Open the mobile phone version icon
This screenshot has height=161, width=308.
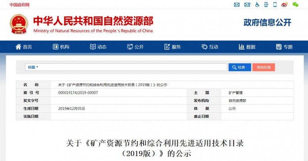(x=275, y=5)
